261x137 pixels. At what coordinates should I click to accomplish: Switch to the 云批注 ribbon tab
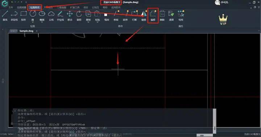[95, 8]
